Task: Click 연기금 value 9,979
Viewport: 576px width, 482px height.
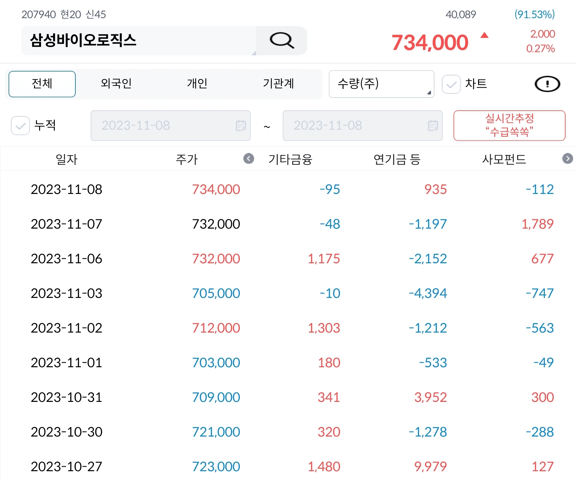Action: [x=431, y=467]
